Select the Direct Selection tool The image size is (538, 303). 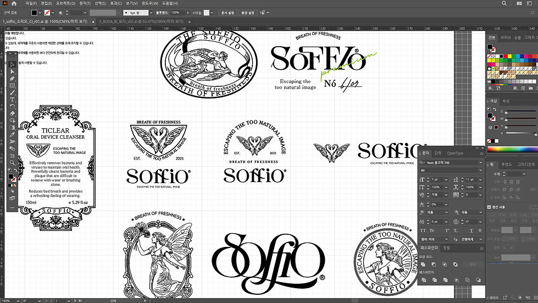pos(12,71)
